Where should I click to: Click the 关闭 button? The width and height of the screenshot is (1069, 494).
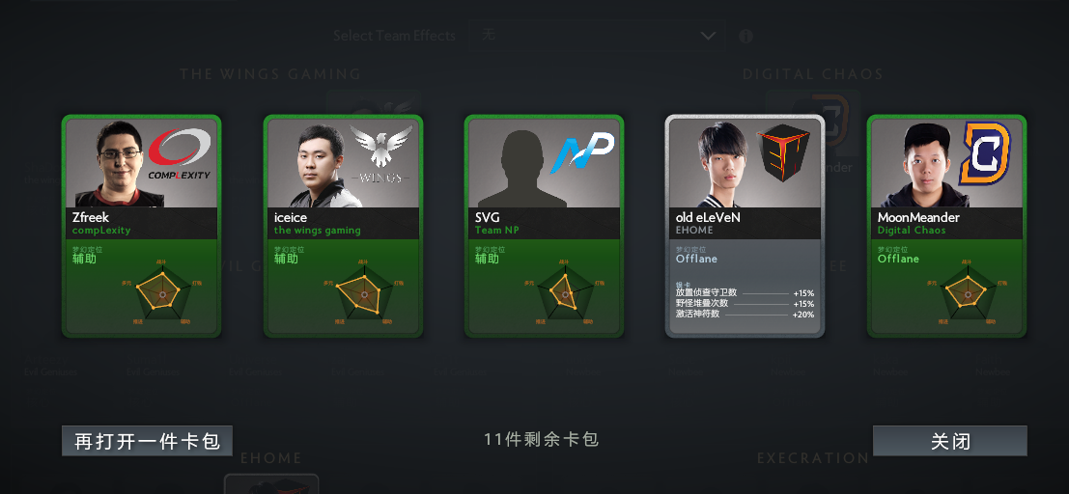pyautogui.click(x=949, y=441)
